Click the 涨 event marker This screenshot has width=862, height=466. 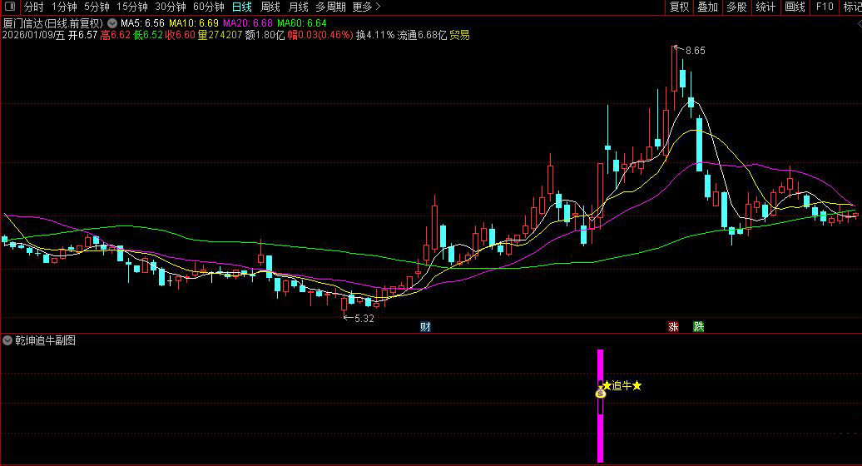673,327
